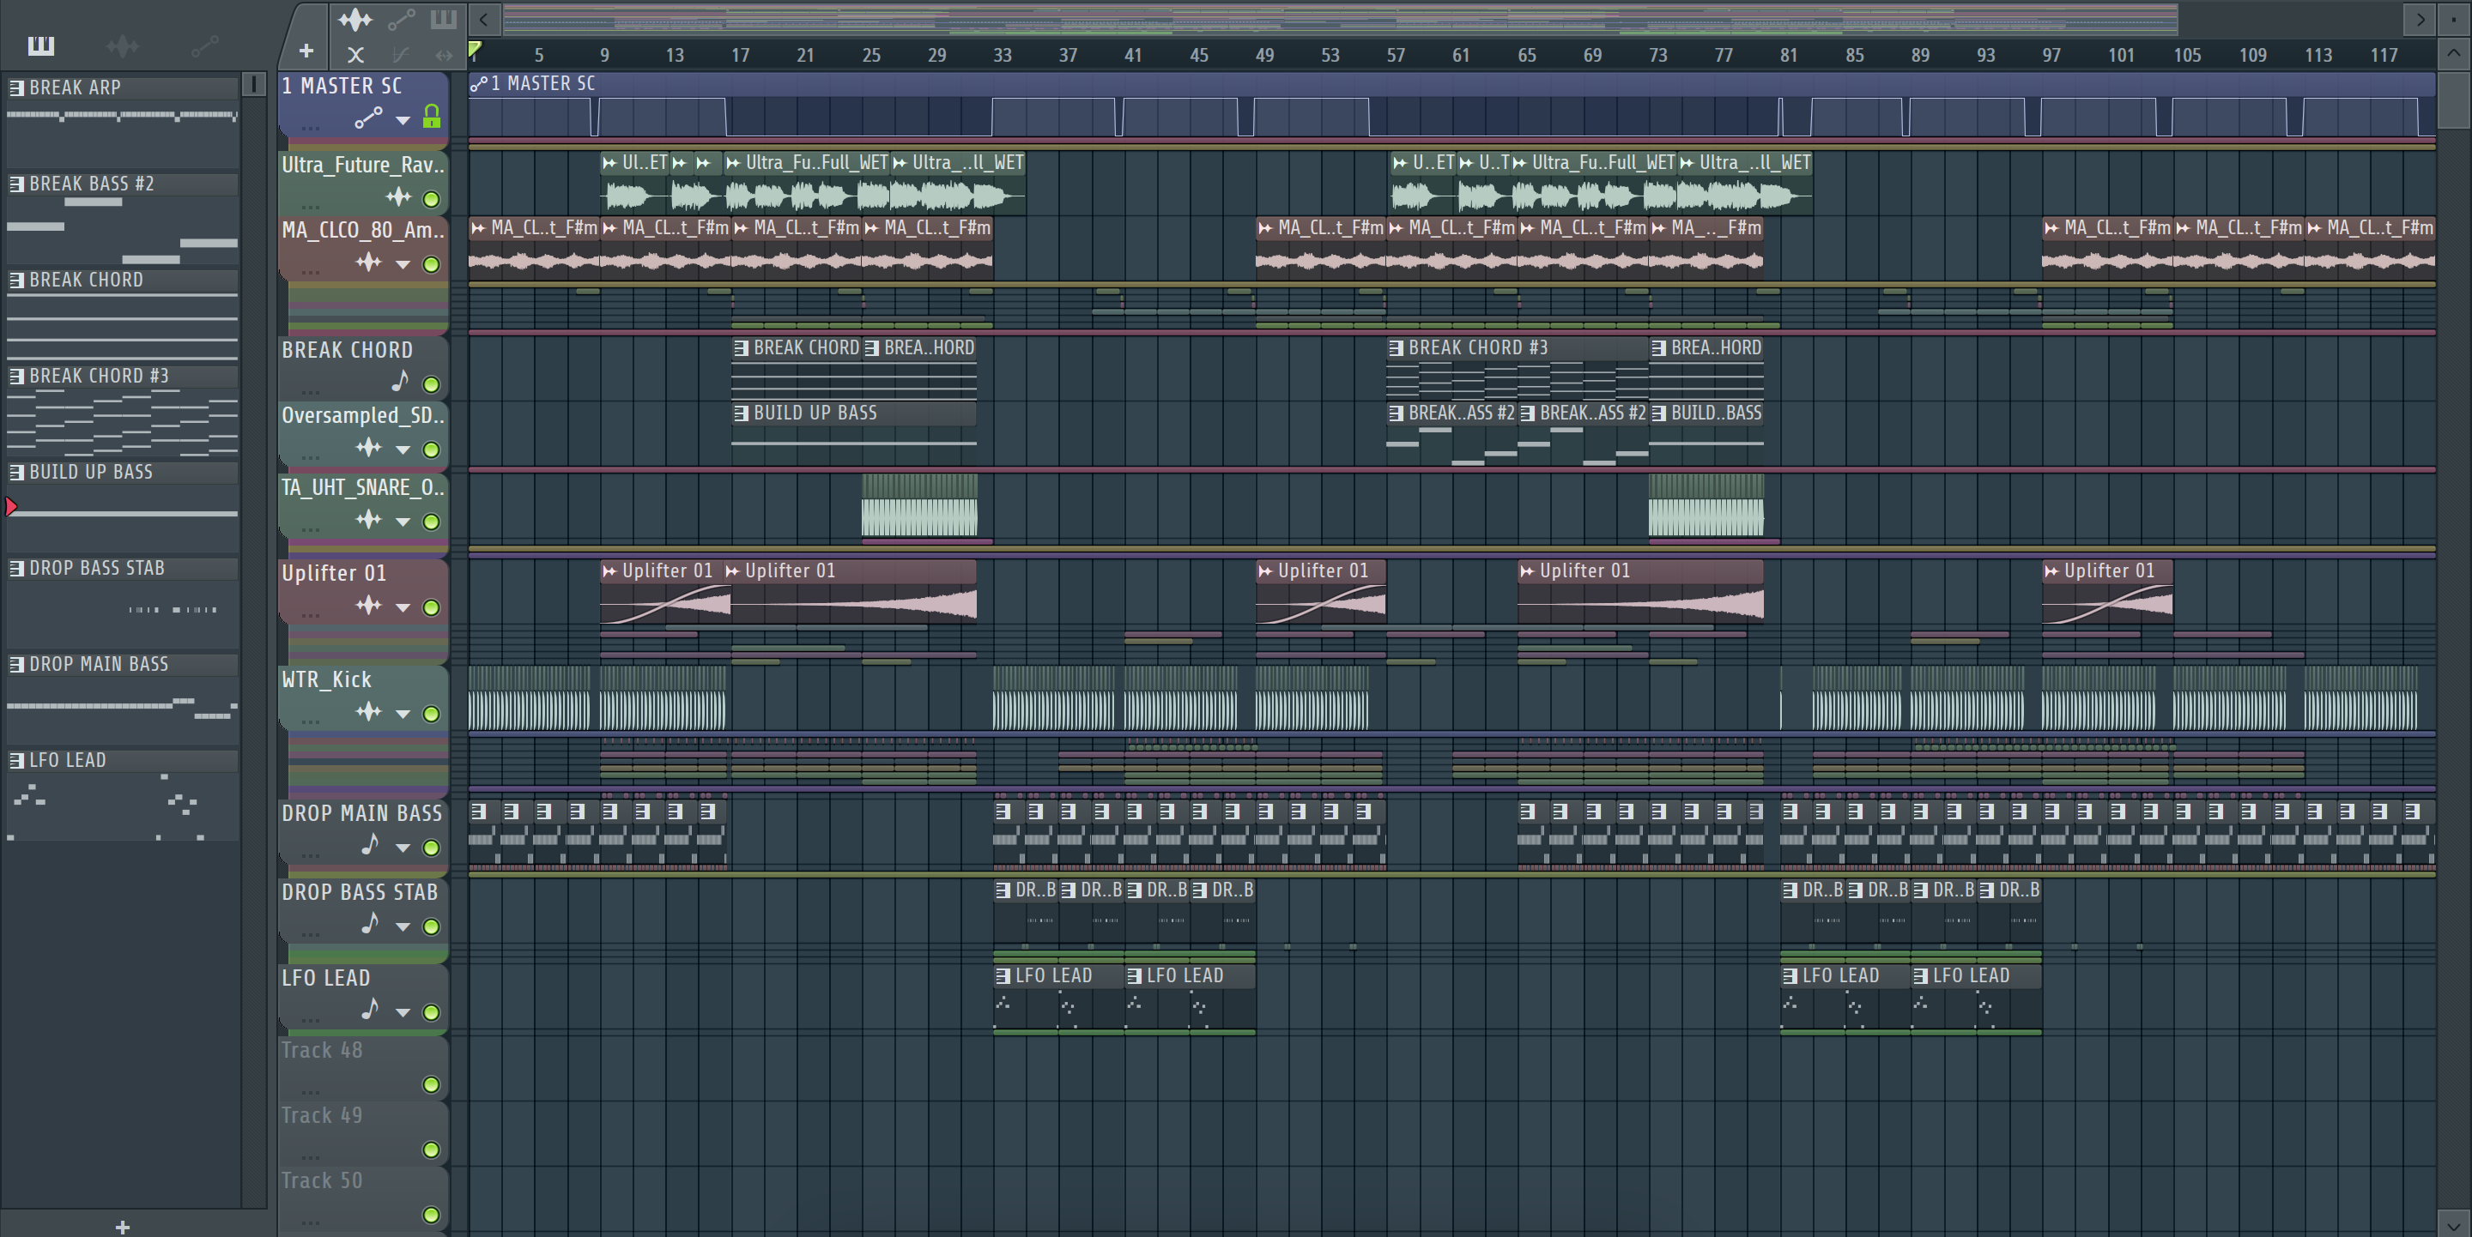
Task: Click waveform icon on Oversampled_SD track
Action: 368,448
